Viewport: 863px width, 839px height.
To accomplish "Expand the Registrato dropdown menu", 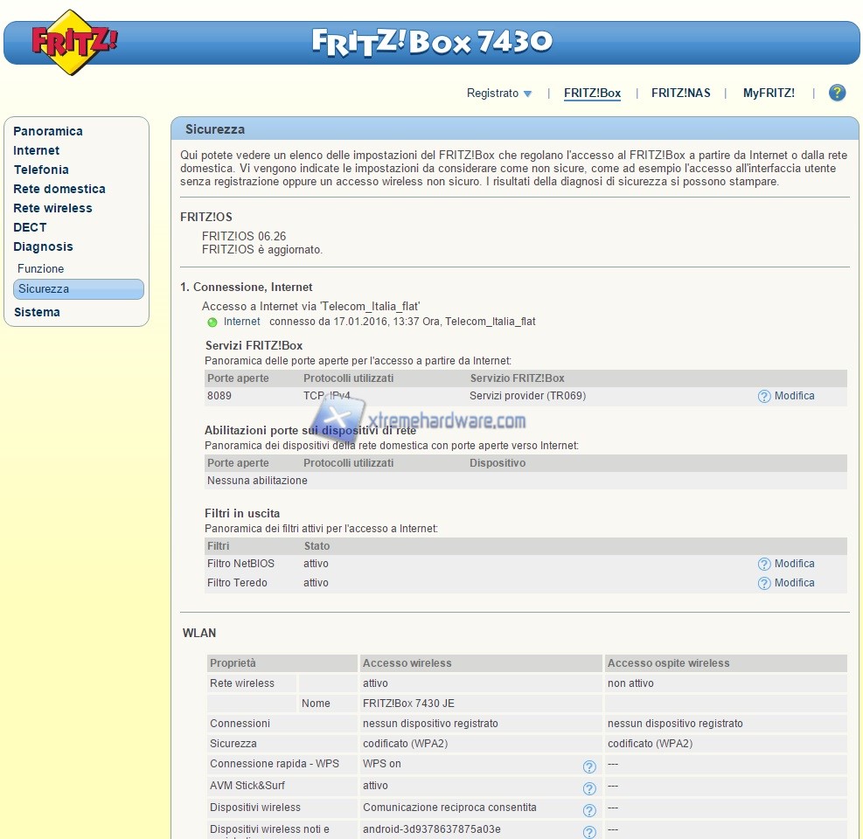I will [499, 94].
